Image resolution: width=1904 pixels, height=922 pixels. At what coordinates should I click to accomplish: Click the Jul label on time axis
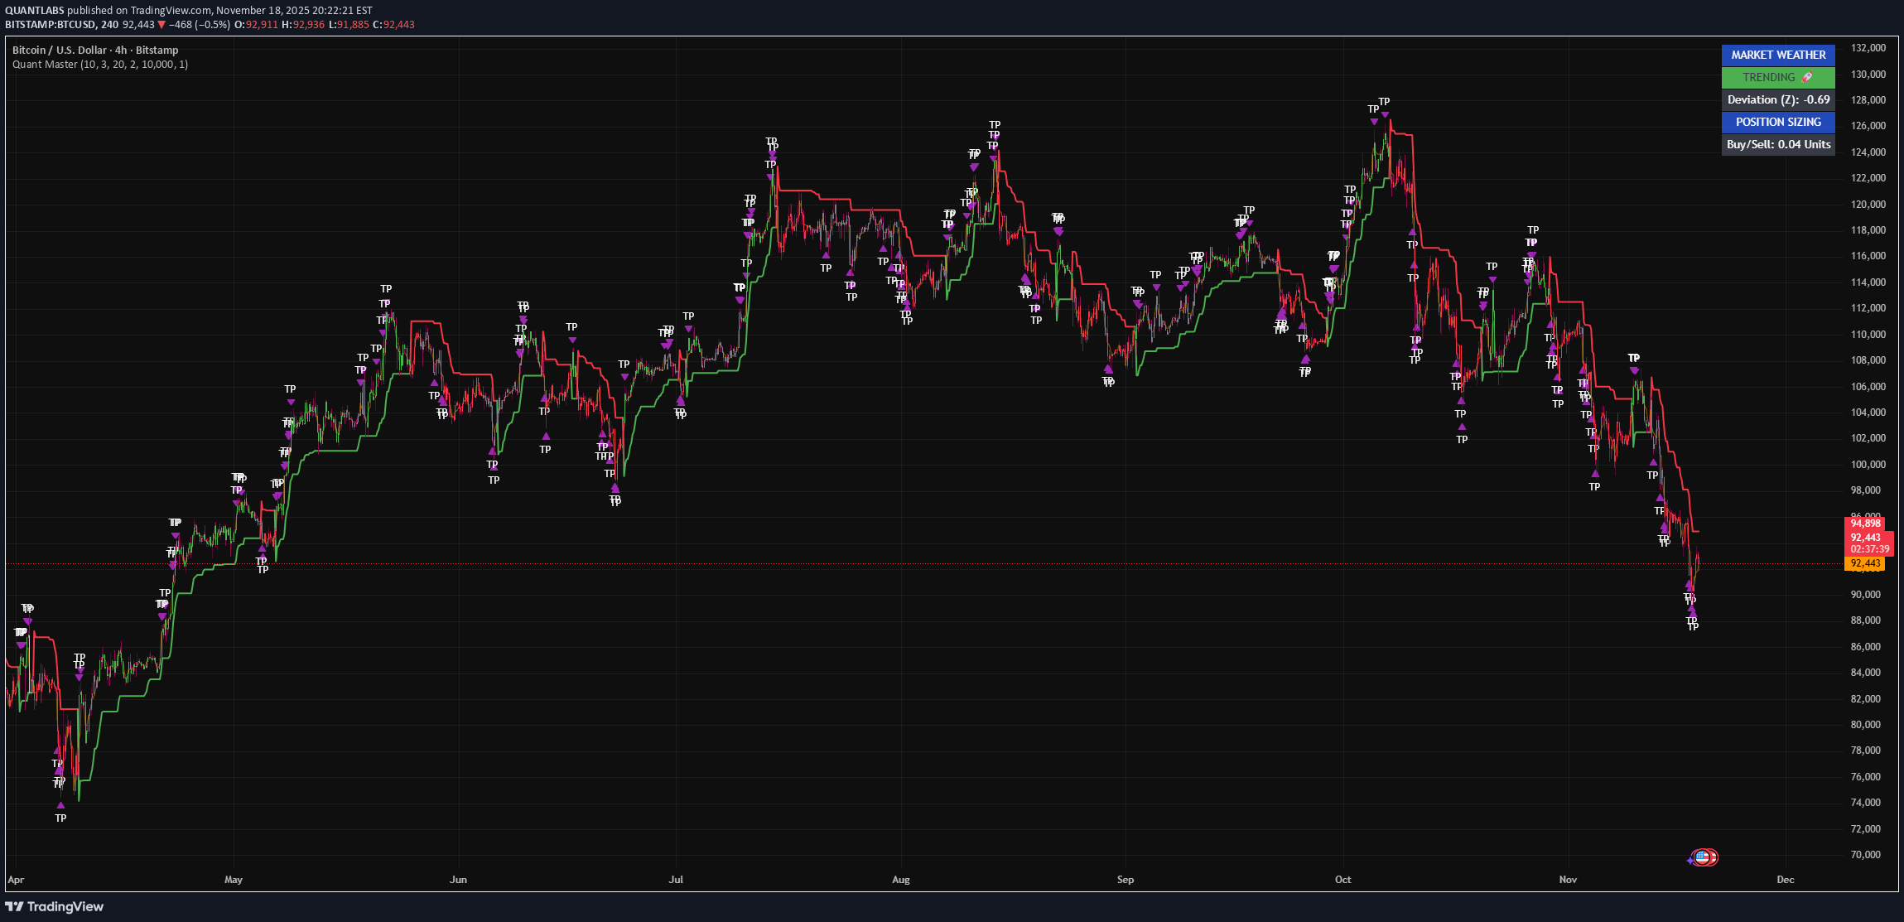[676, 880]
